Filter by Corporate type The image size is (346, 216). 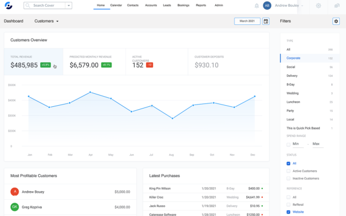click(309, 58)
